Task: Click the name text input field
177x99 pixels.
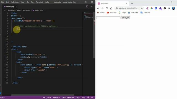Action: (108, 18)
